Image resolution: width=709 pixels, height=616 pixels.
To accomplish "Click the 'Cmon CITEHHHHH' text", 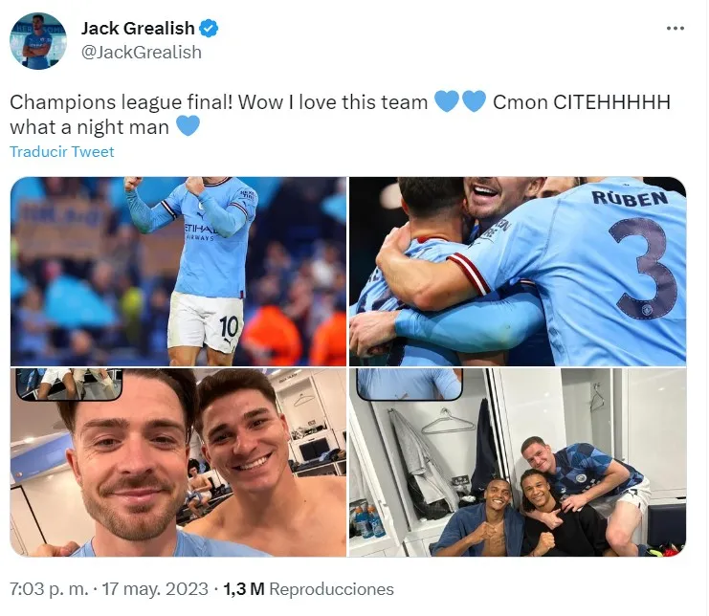I will [582, 102].
